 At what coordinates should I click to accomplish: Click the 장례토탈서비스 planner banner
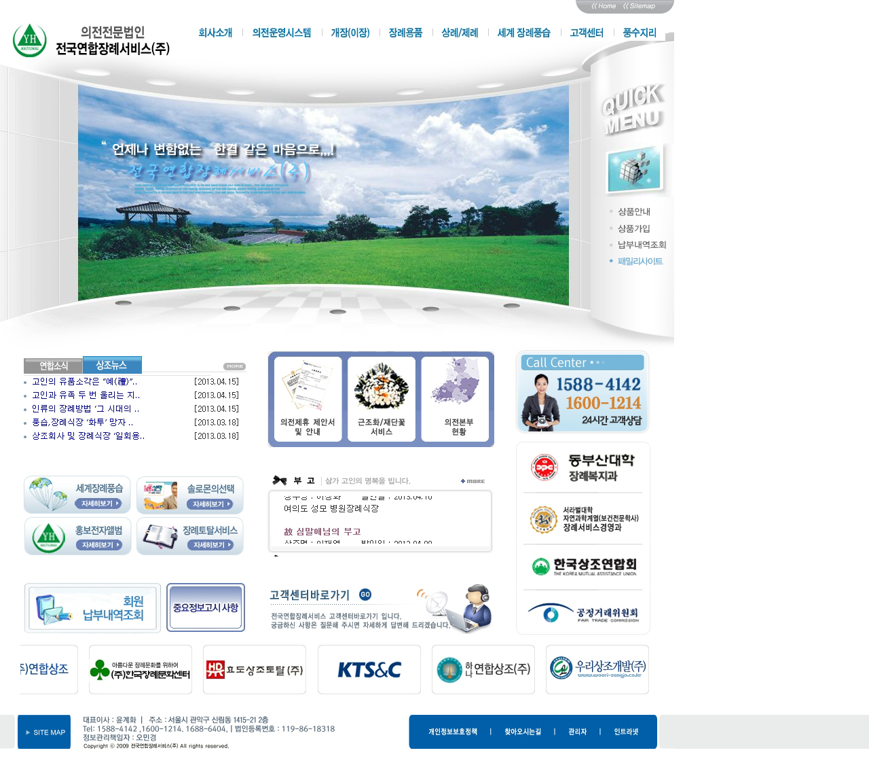(x=190, y=536)
